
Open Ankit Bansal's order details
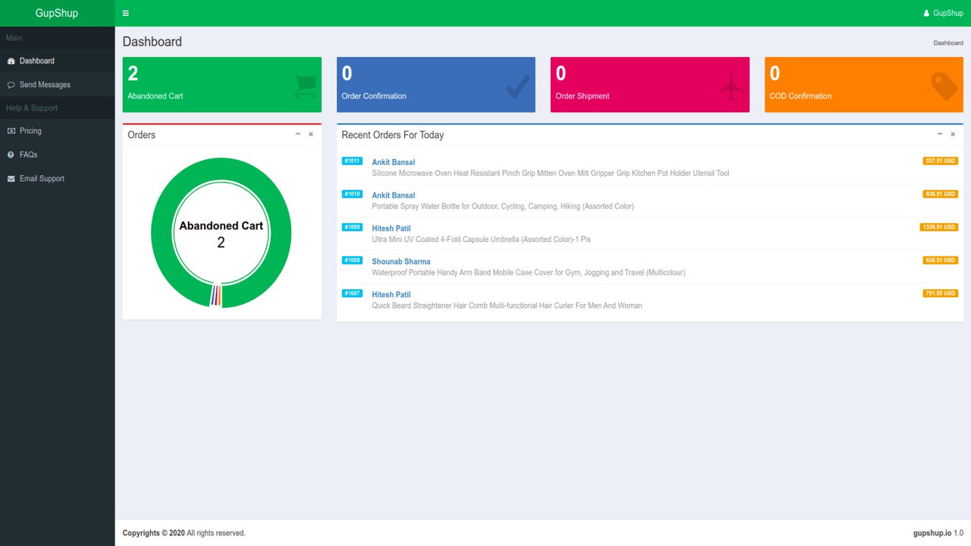click(x=393, y=162)
